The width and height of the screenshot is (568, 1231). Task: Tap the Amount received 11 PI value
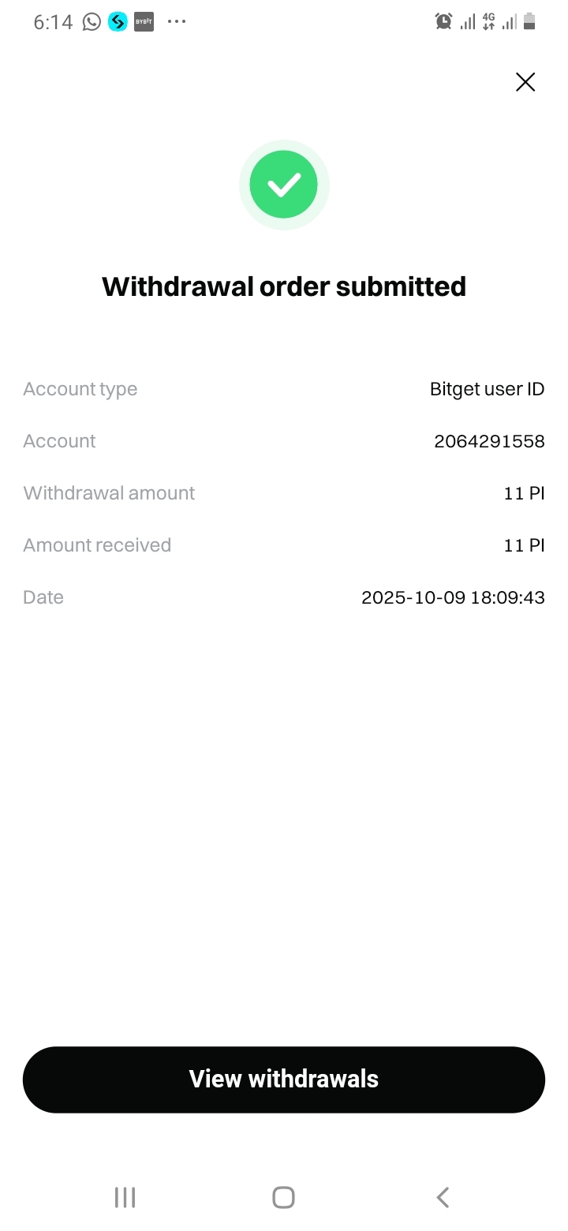[524, 545]
